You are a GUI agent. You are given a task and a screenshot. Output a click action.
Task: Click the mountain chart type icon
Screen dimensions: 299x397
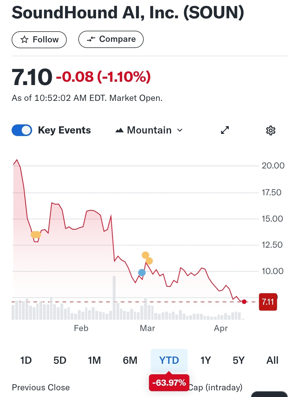119,130
